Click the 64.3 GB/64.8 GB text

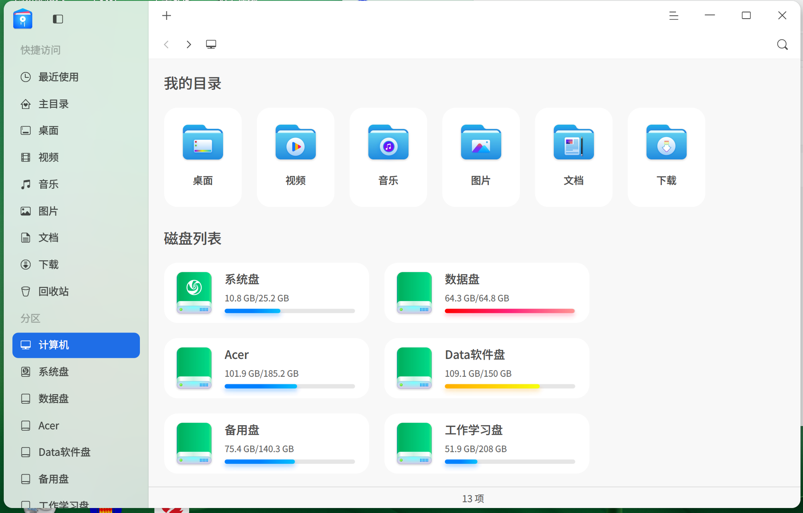pos(477,298)
